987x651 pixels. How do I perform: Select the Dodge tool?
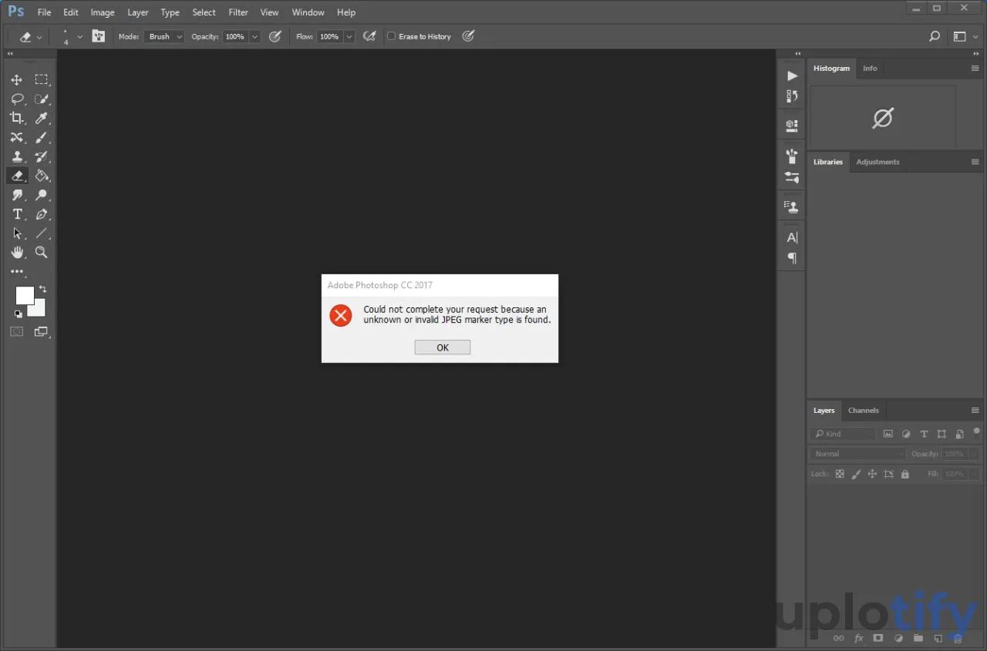click(x=42, y=195)
